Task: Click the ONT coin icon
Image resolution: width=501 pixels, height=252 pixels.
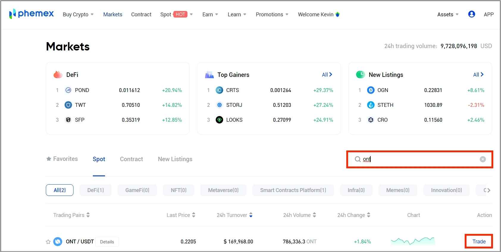Action: pyautogui.click(x=58, y=242)
